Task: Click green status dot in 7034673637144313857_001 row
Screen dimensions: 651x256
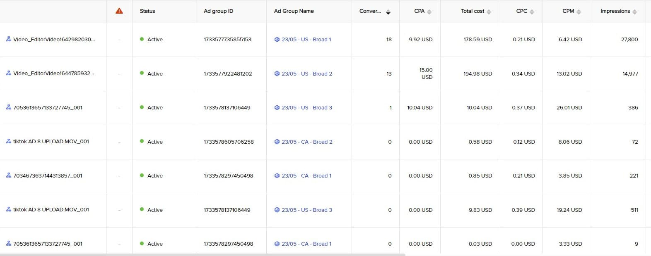Action: coord(142,175)
